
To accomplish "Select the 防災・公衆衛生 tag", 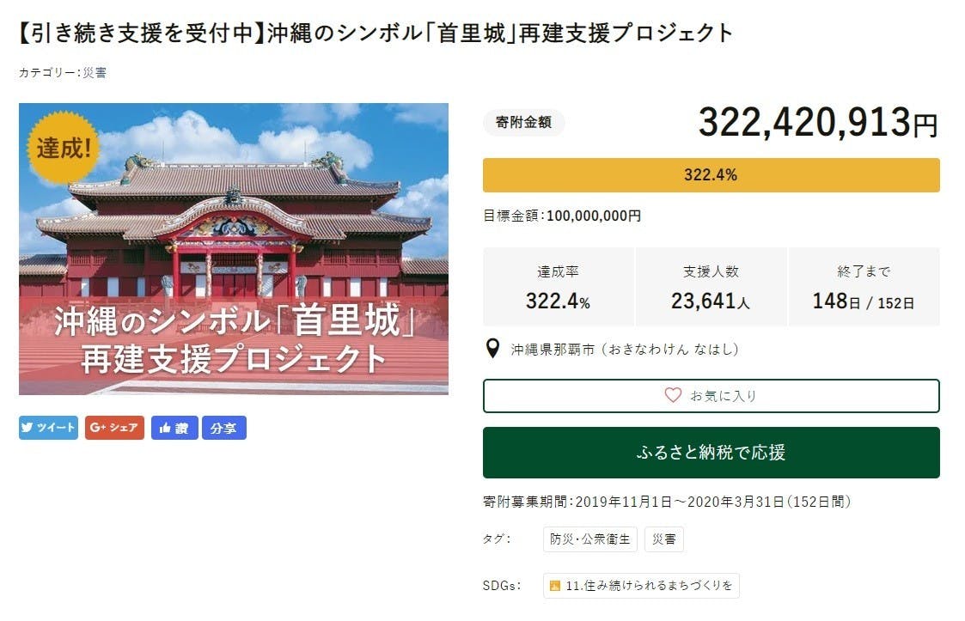I will tap(590, 539).
